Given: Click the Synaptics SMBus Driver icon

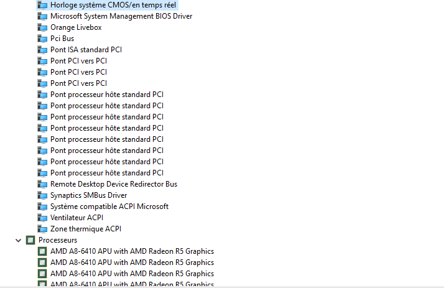Looking at the screenshot, I should [42, 195].
